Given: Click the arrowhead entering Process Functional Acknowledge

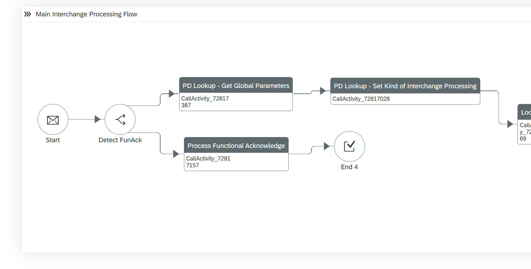Looking at the screenshot, I should click(x=176, y=154).
